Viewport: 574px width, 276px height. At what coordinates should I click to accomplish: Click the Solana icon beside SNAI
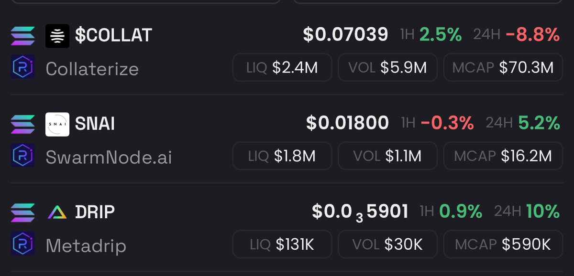click(x=22, y=124)
